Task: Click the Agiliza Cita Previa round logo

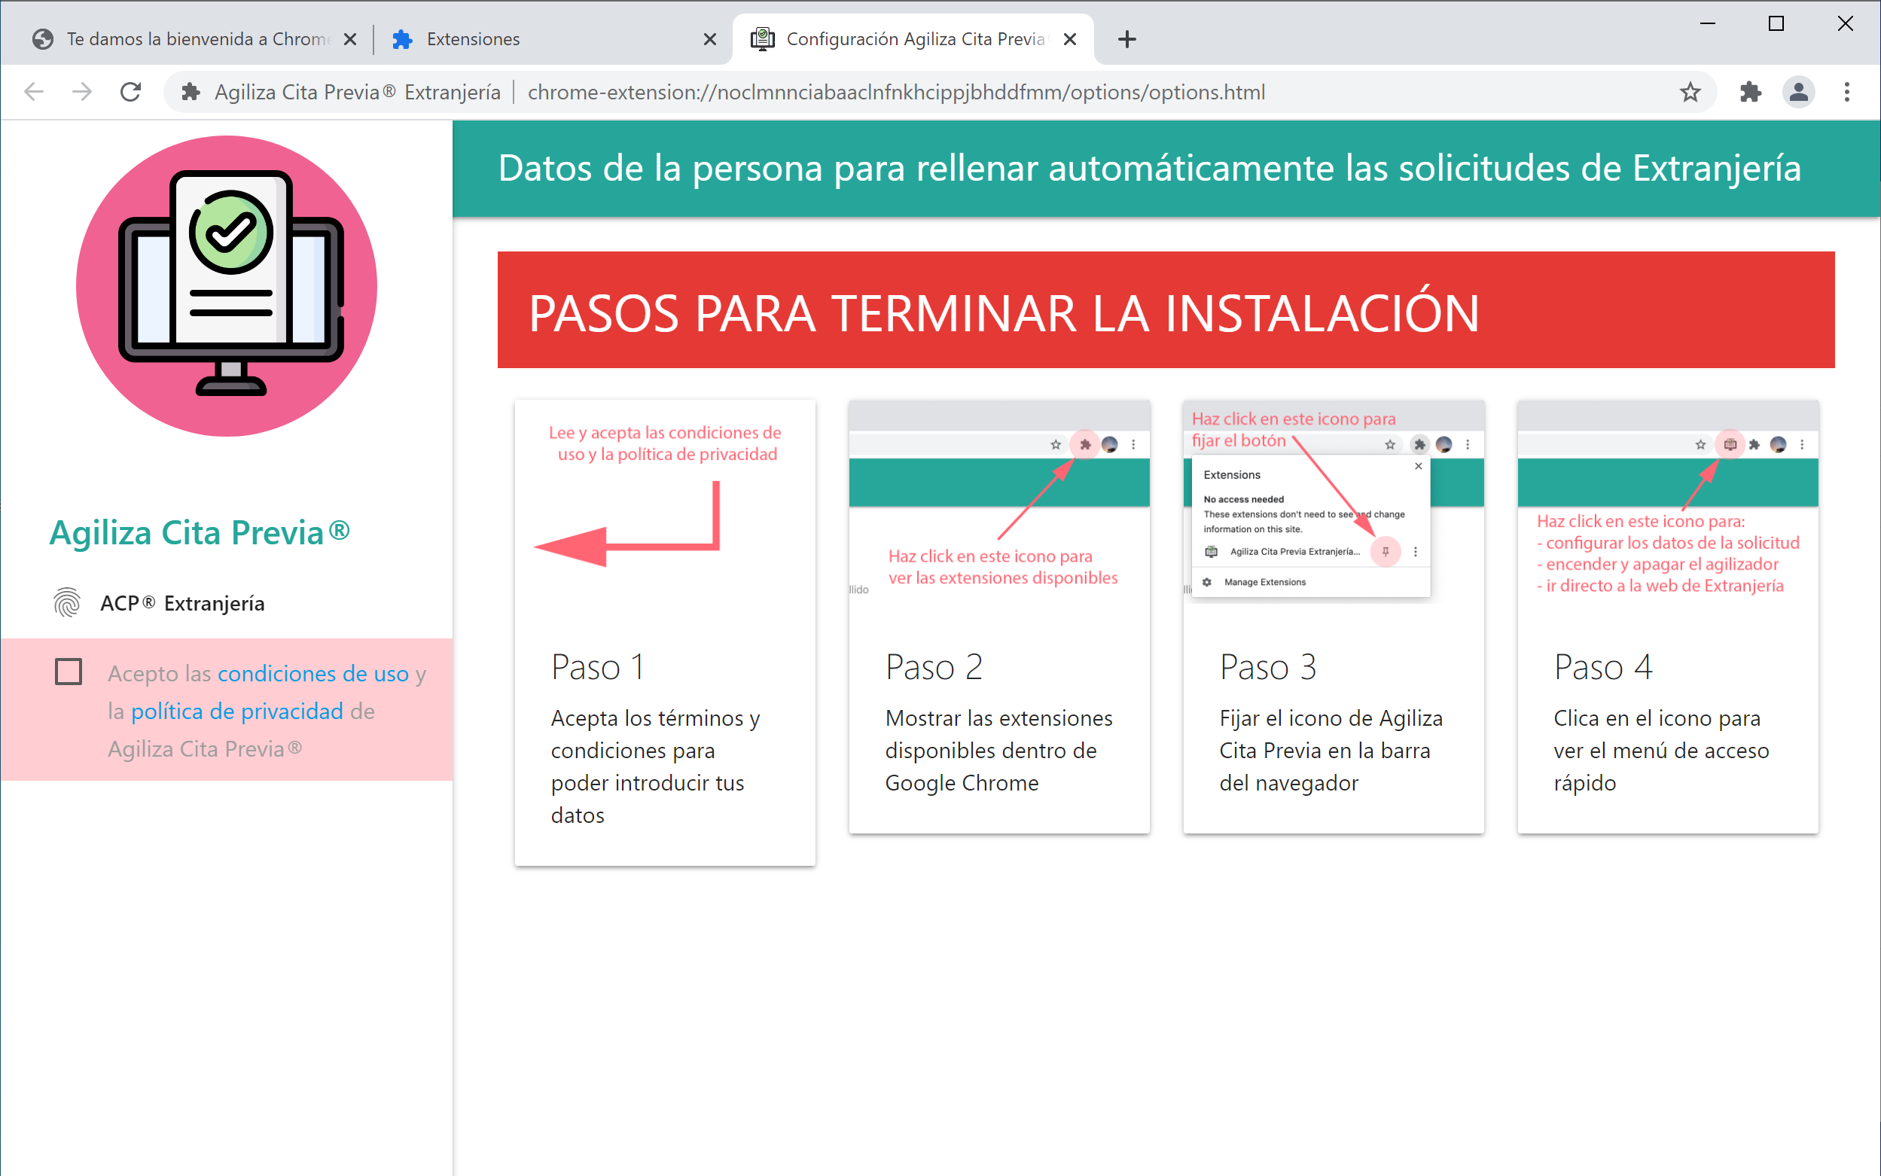Action: click(x=227, y=285)
